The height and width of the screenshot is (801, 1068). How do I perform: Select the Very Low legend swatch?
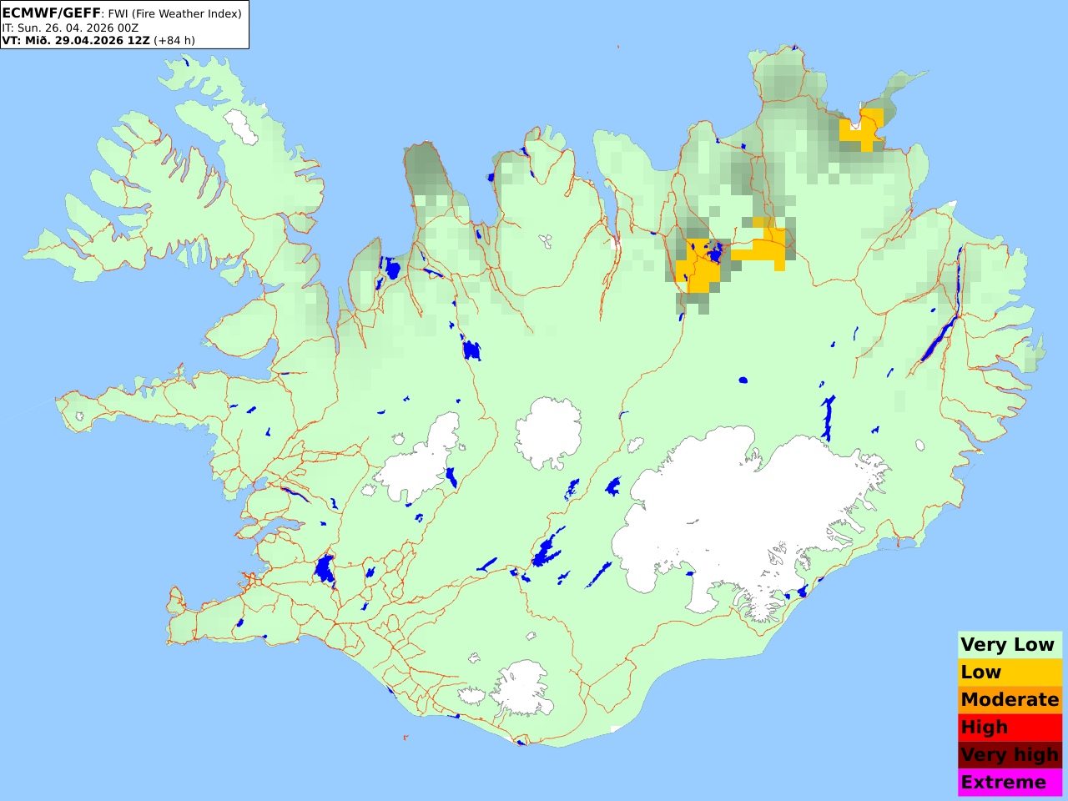pyautogui.click(x=1010, y=644)
